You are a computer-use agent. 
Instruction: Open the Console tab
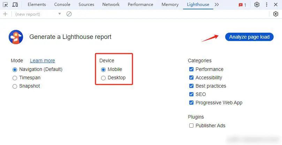(x=62, y=5)
